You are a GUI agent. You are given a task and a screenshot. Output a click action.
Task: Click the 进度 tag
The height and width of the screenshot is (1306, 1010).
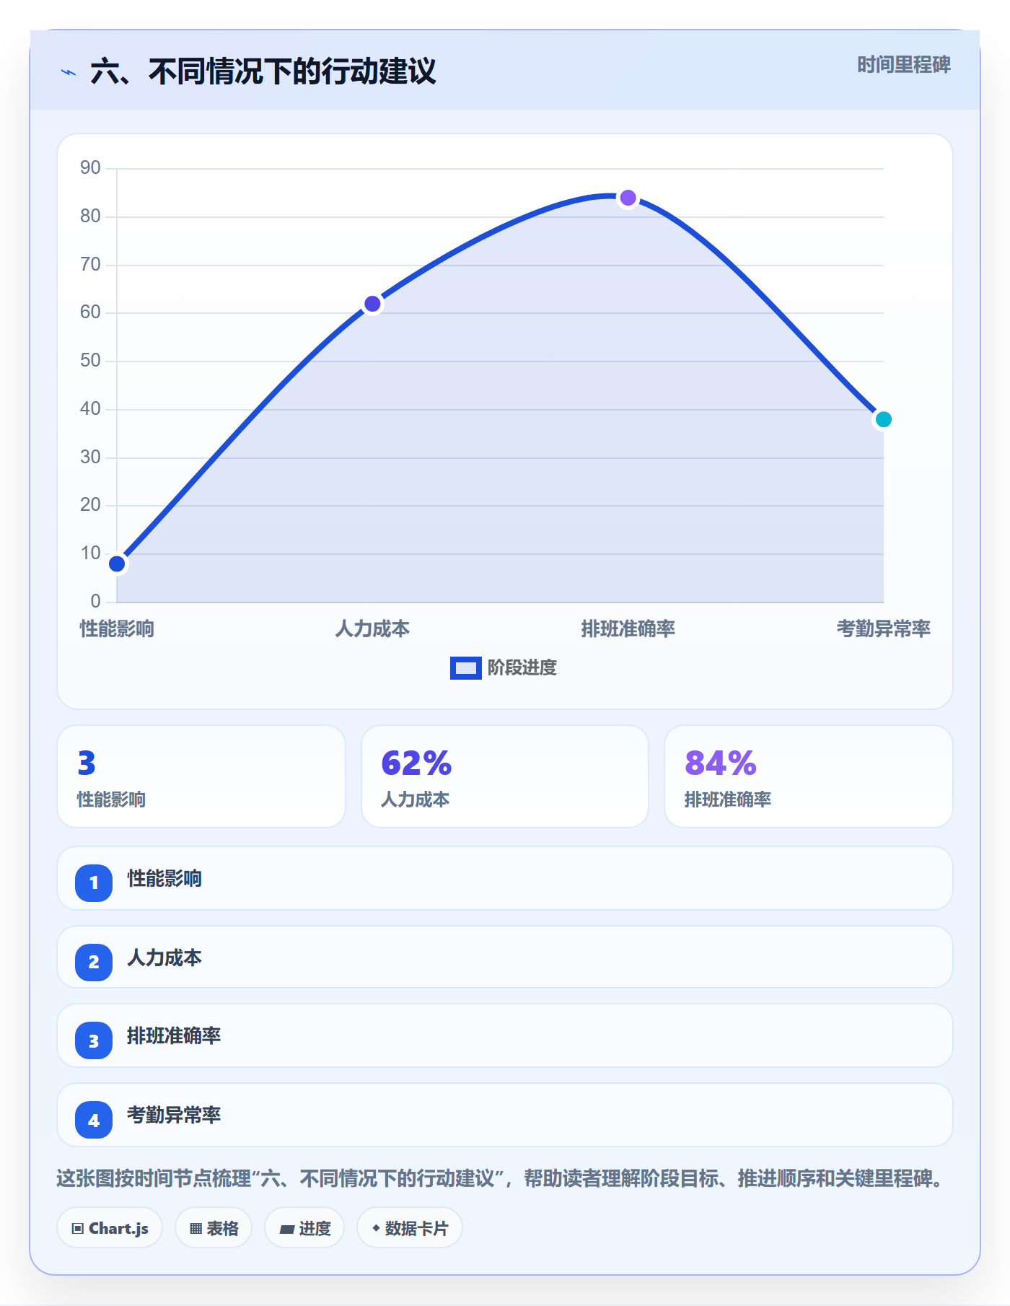point(304,1228)
